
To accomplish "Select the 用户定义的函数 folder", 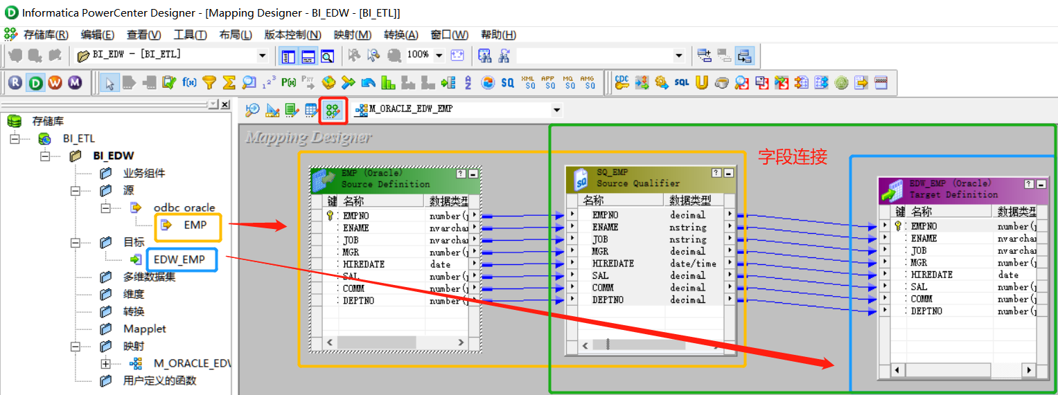I will click(160, 380).
